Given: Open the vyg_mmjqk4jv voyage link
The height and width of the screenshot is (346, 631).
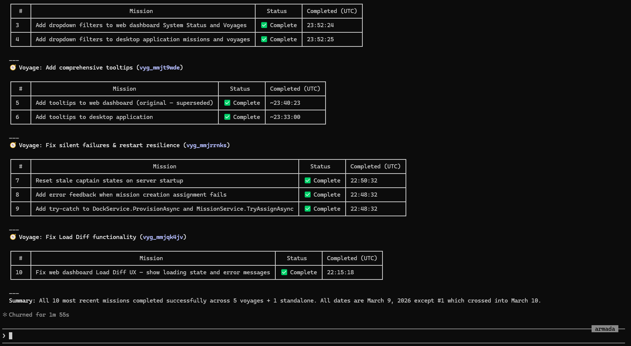Looking at the screenshot, I should (x=163, y=237).
